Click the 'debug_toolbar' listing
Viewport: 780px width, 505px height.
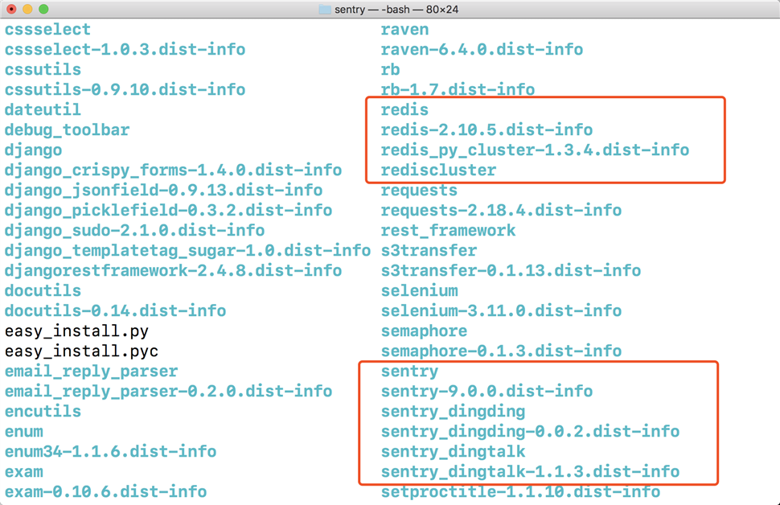point(68,129)
